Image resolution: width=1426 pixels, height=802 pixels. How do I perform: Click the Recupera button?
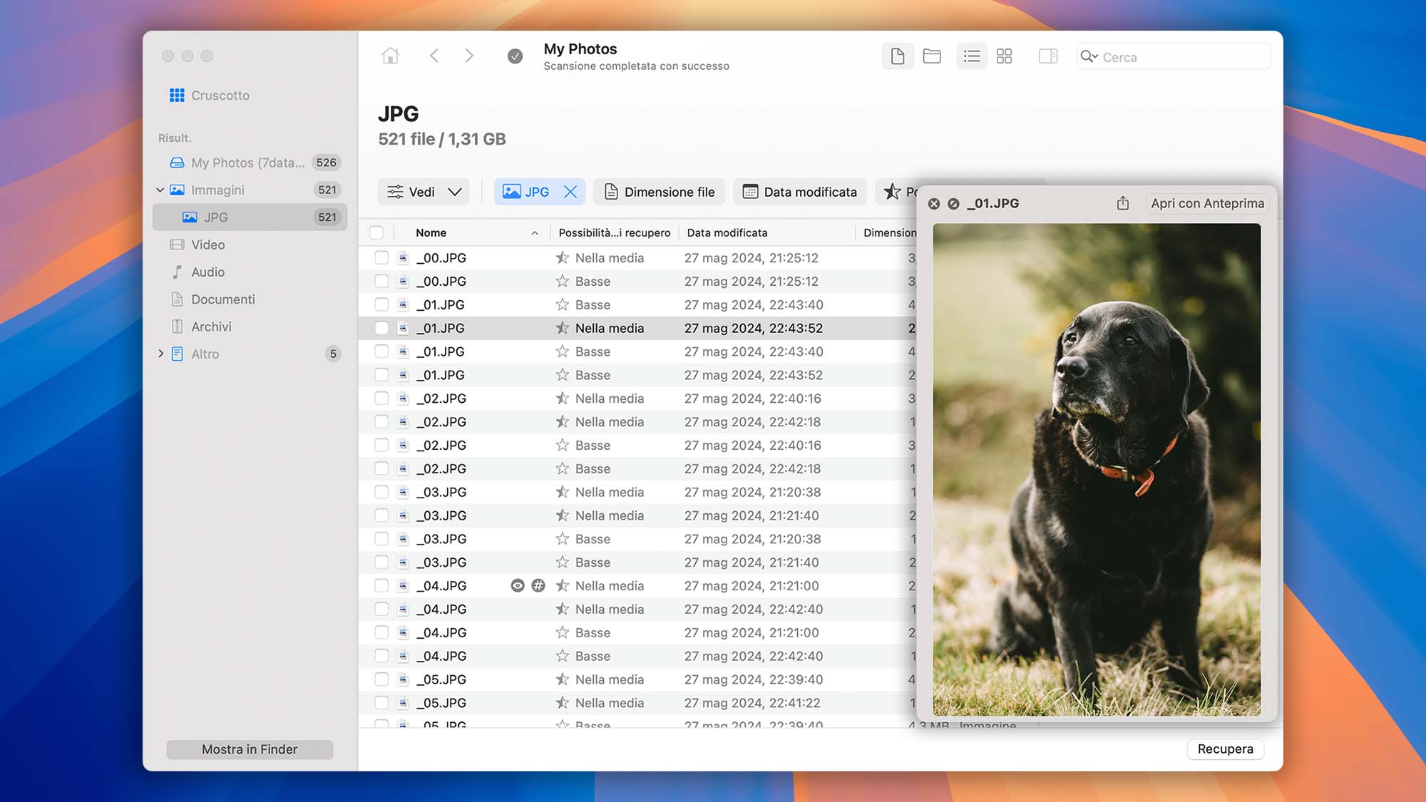1225,749
